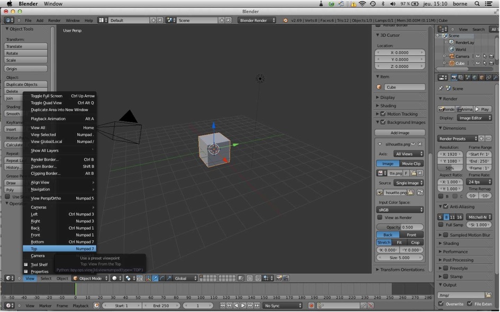
Task: Click the viewport shading sphere icon
Action: (114, 278)
